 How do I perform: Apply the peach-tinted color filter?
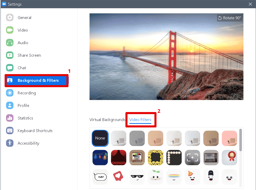155,138
